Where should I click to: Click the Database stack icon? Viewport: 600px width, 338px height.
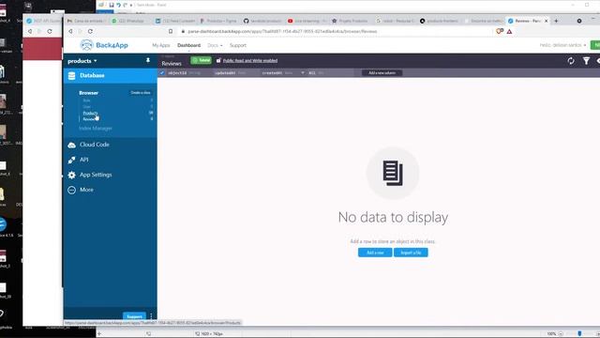tap(71, 75)
